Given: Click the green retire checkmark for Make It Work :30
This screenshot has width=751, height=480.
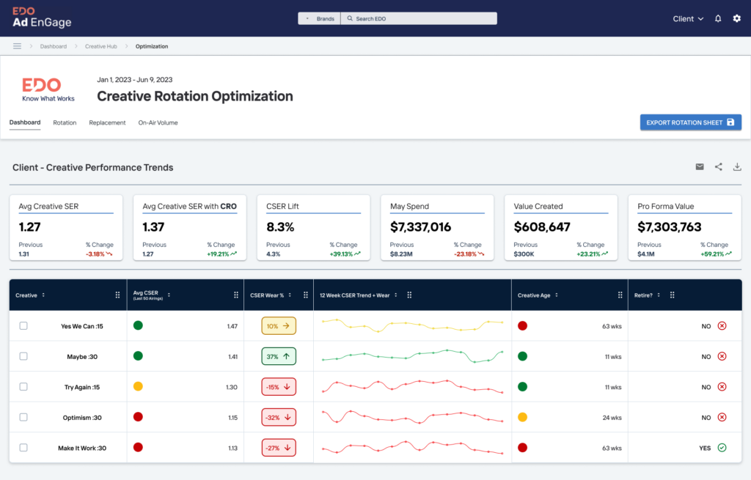Looking at the screenshot, I should tap(722, 448).
